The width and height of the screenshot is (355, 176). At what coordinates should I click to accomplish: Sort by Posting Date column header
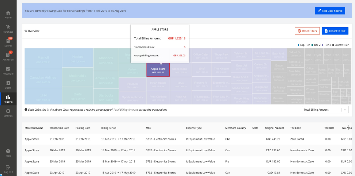(x=83, y=128)
